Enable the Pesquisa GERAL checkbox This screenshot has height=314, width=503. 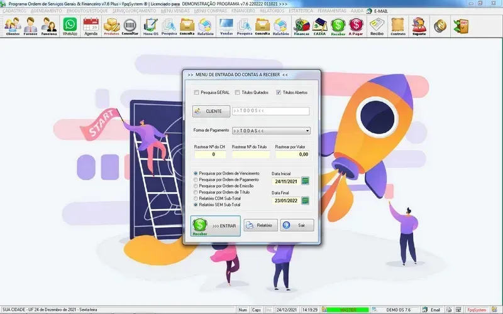197,93
